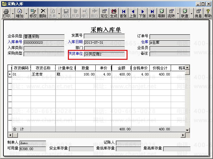Click the 删行 delete row icon

click(94, 13)
